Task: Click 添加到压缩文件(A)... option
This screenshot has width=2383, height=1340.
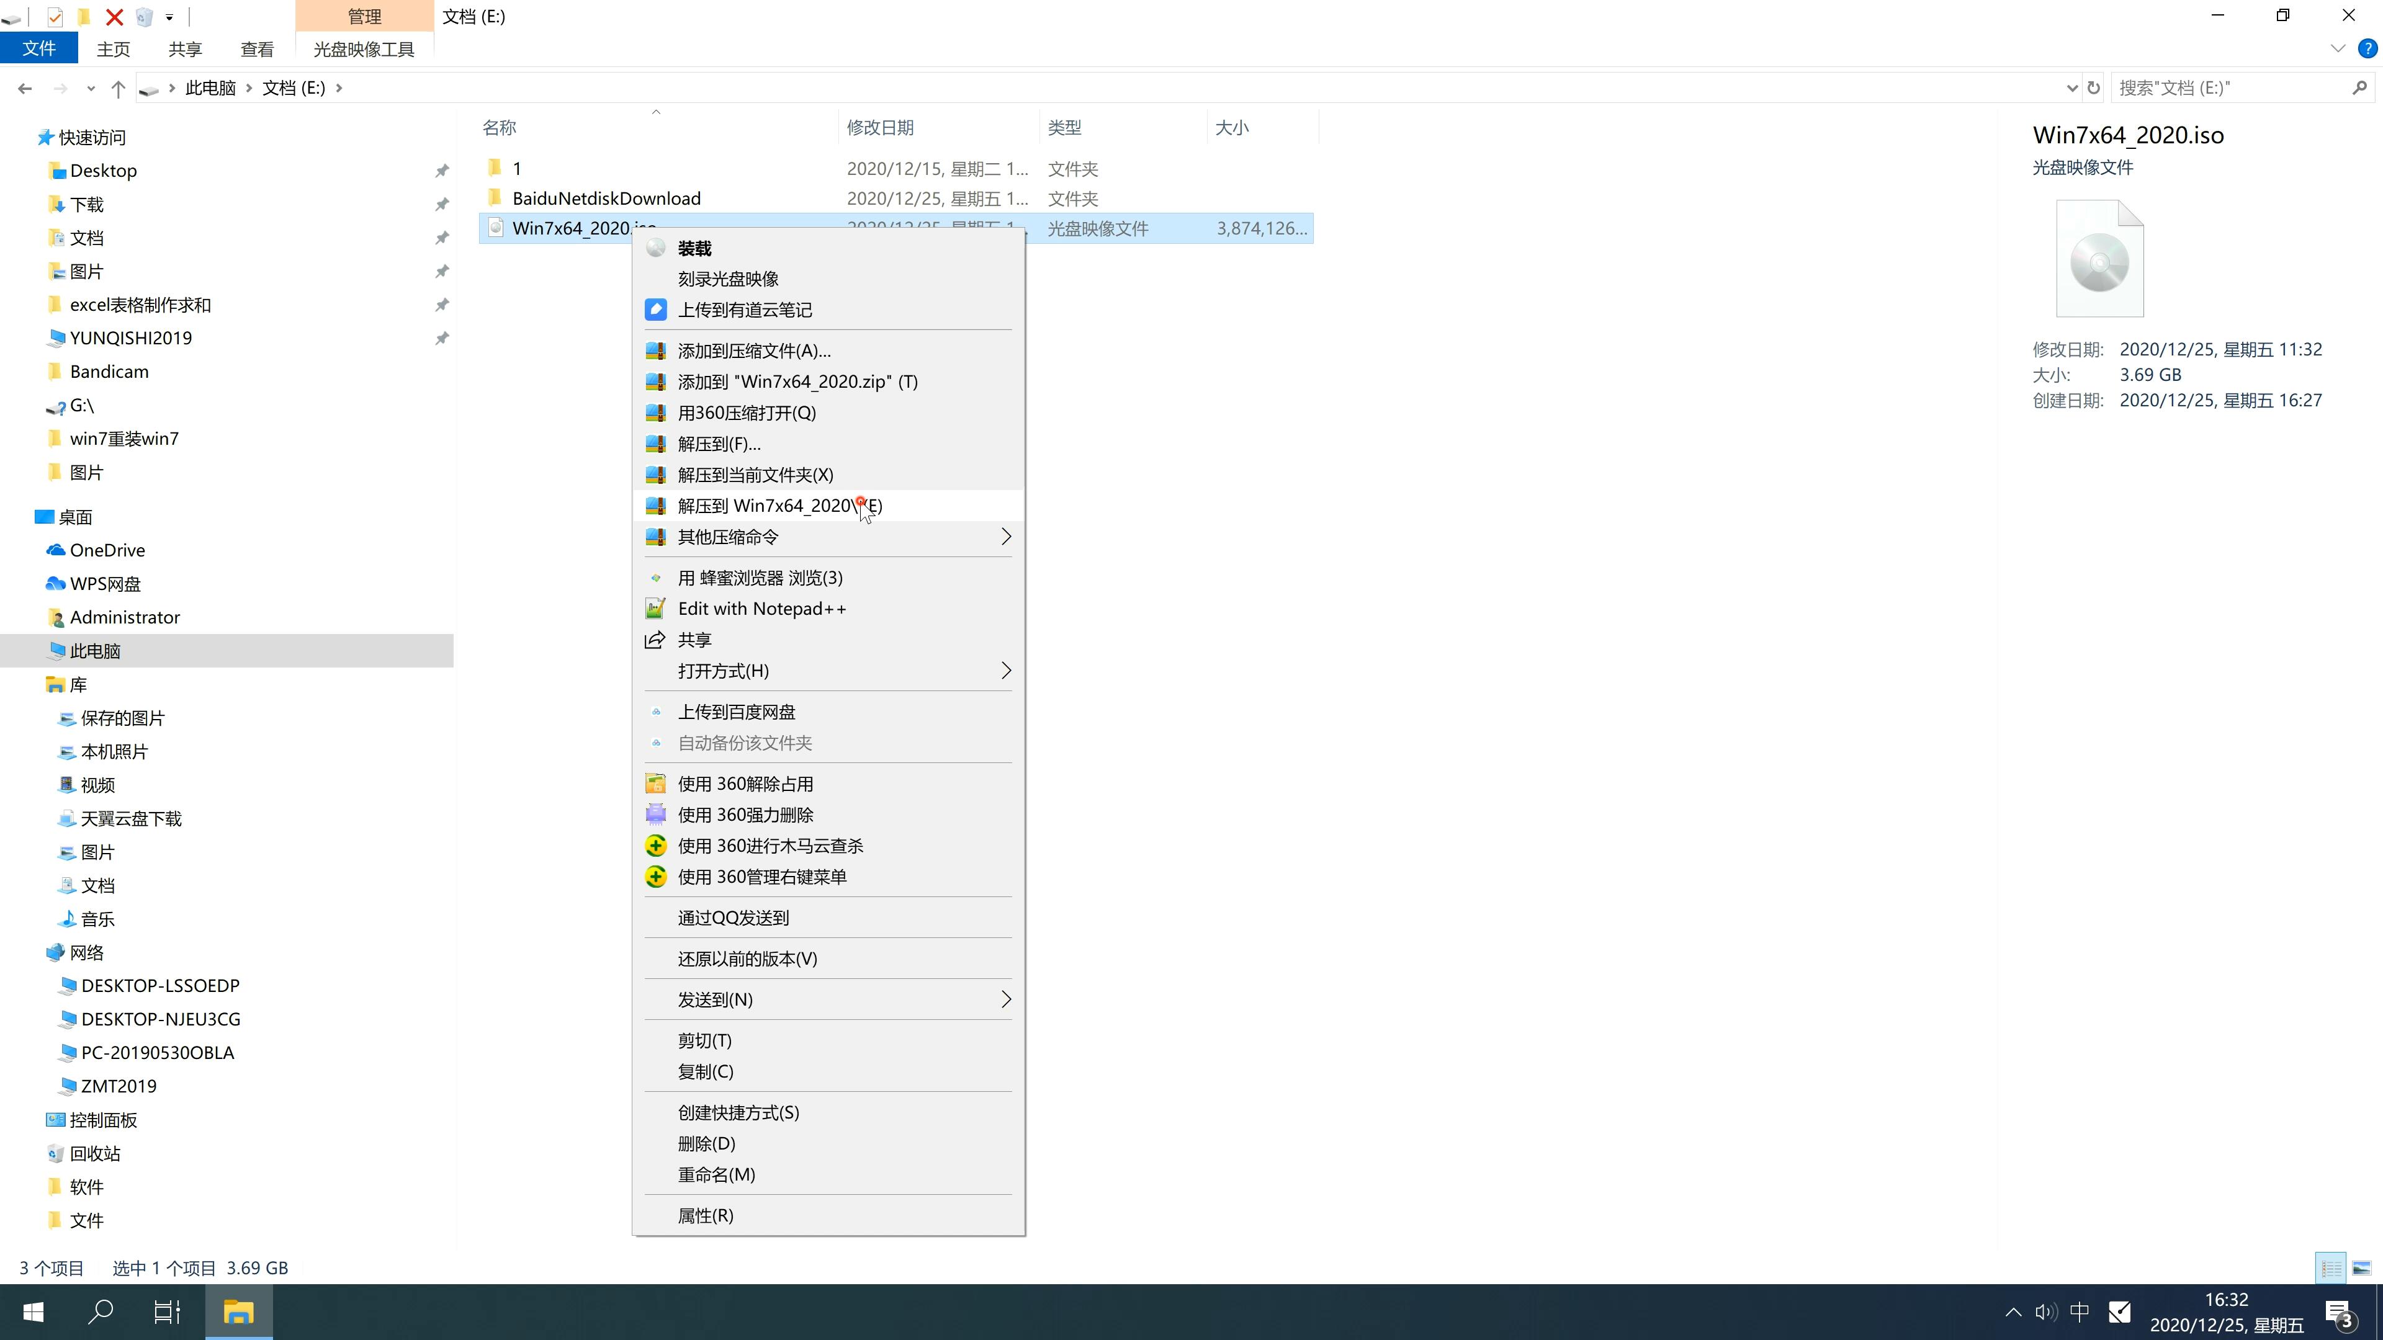Action: (755, 349)
